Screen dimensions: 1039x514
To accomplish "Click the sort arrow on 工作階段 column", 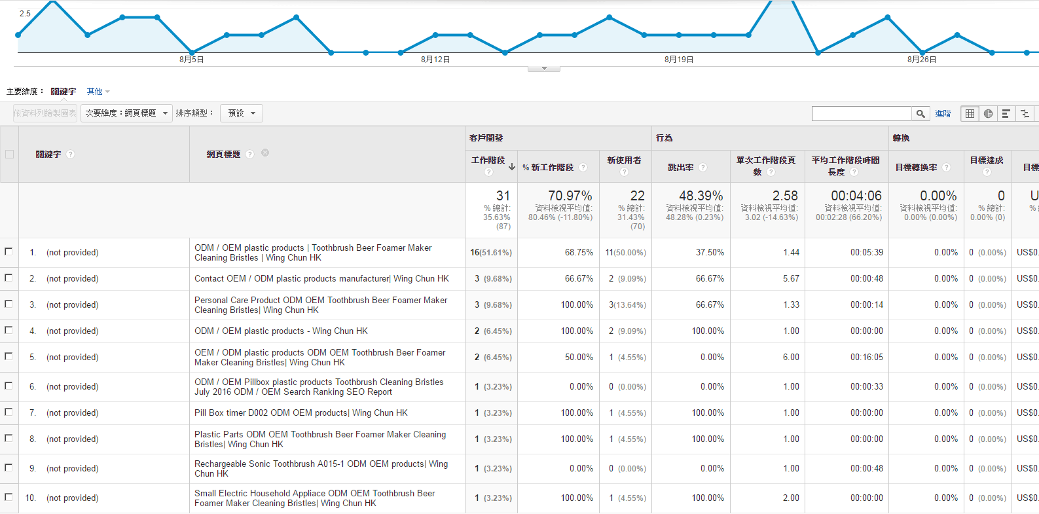I will pos(512,167).
